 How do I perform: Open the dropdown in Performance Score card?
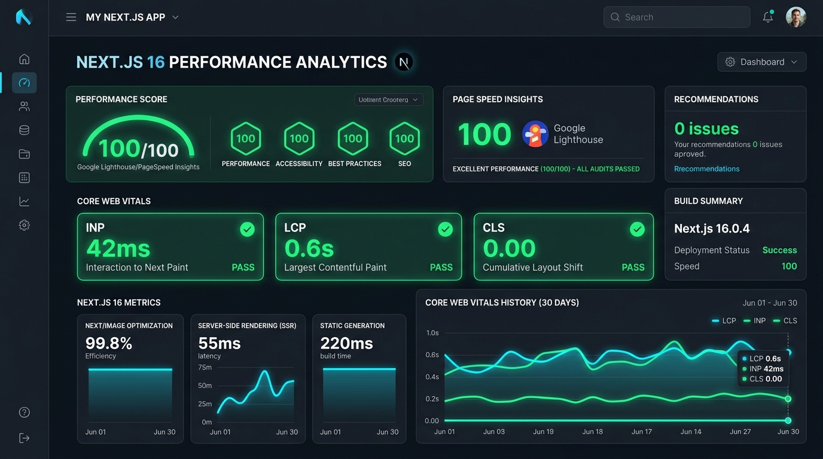pyautogui.click(x=389, y=100)
